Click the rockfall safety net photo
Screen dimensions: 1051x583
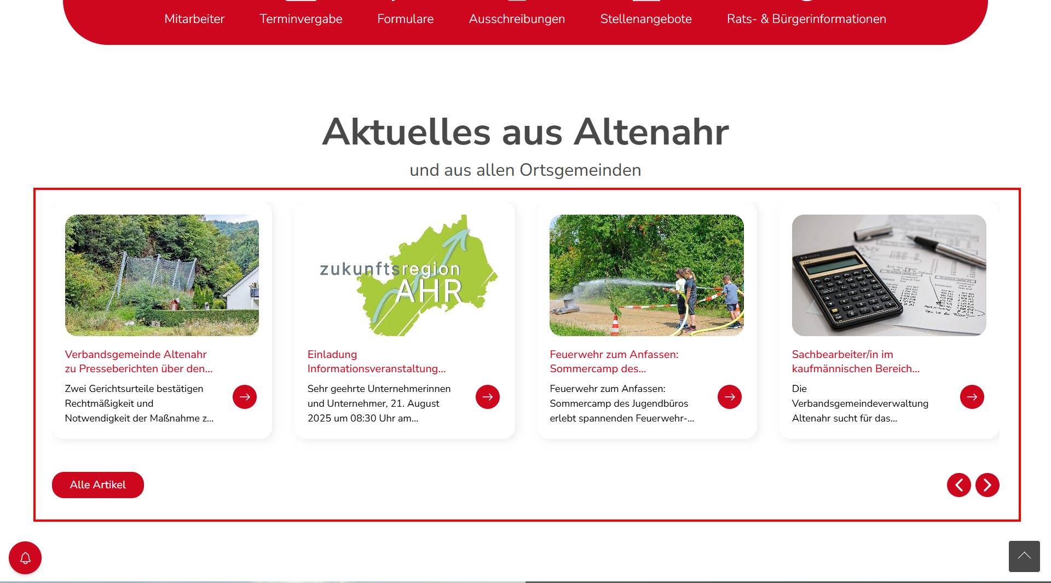tap(162, 275)
